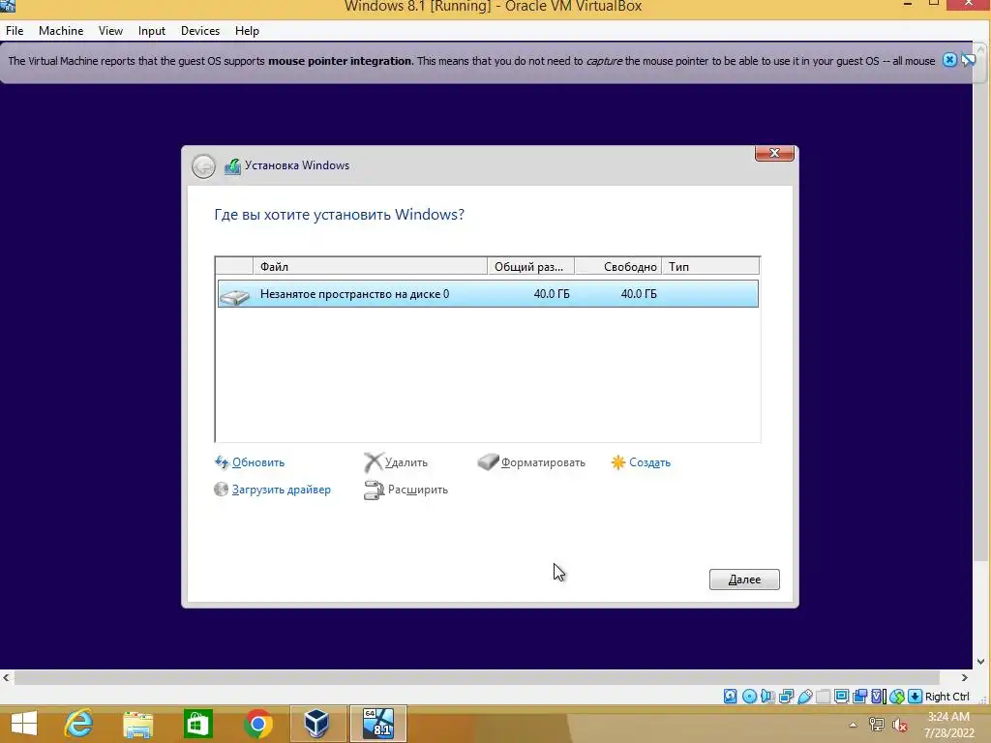991x743 pixels.
Task: Click VirtualBox CPU virtualization indicator
Action: coord(879,697)
